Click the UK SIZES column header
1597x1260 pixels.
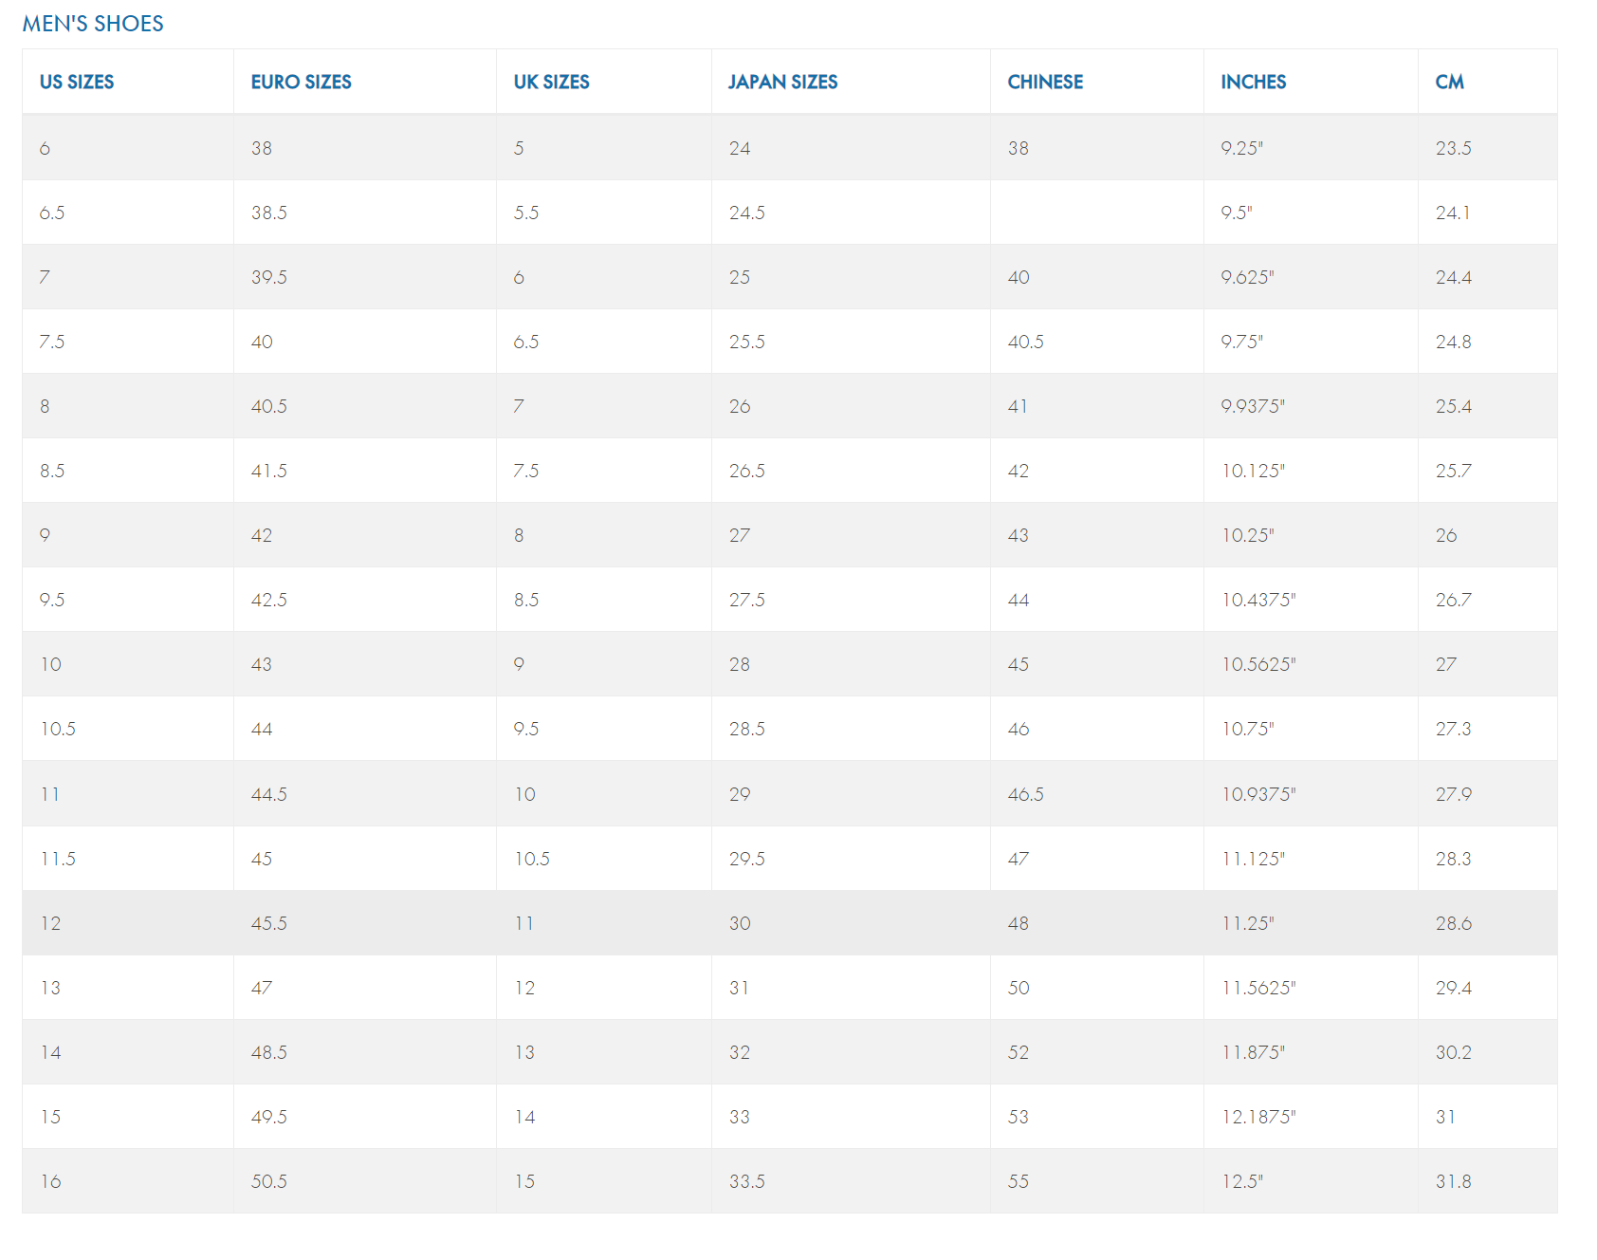(x=551, y=83)
